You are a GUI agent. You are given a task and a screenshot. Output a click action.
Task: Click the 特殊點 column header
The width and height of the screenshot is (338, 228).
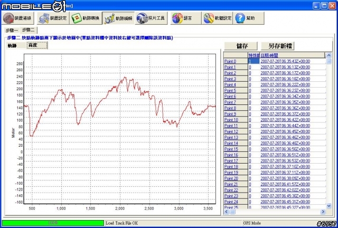pos(254,55)
